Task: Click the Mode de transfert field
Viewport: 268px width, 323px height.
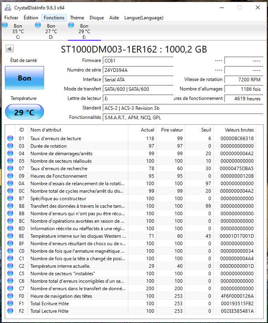Action: click(138, 89)
